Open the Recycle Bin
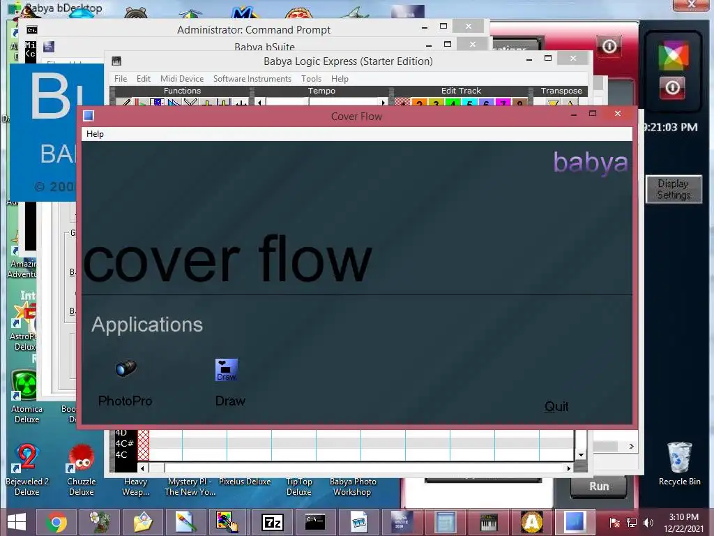 (679, 458)
